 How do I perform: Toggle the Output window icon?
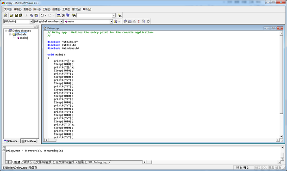click(63, 15)
